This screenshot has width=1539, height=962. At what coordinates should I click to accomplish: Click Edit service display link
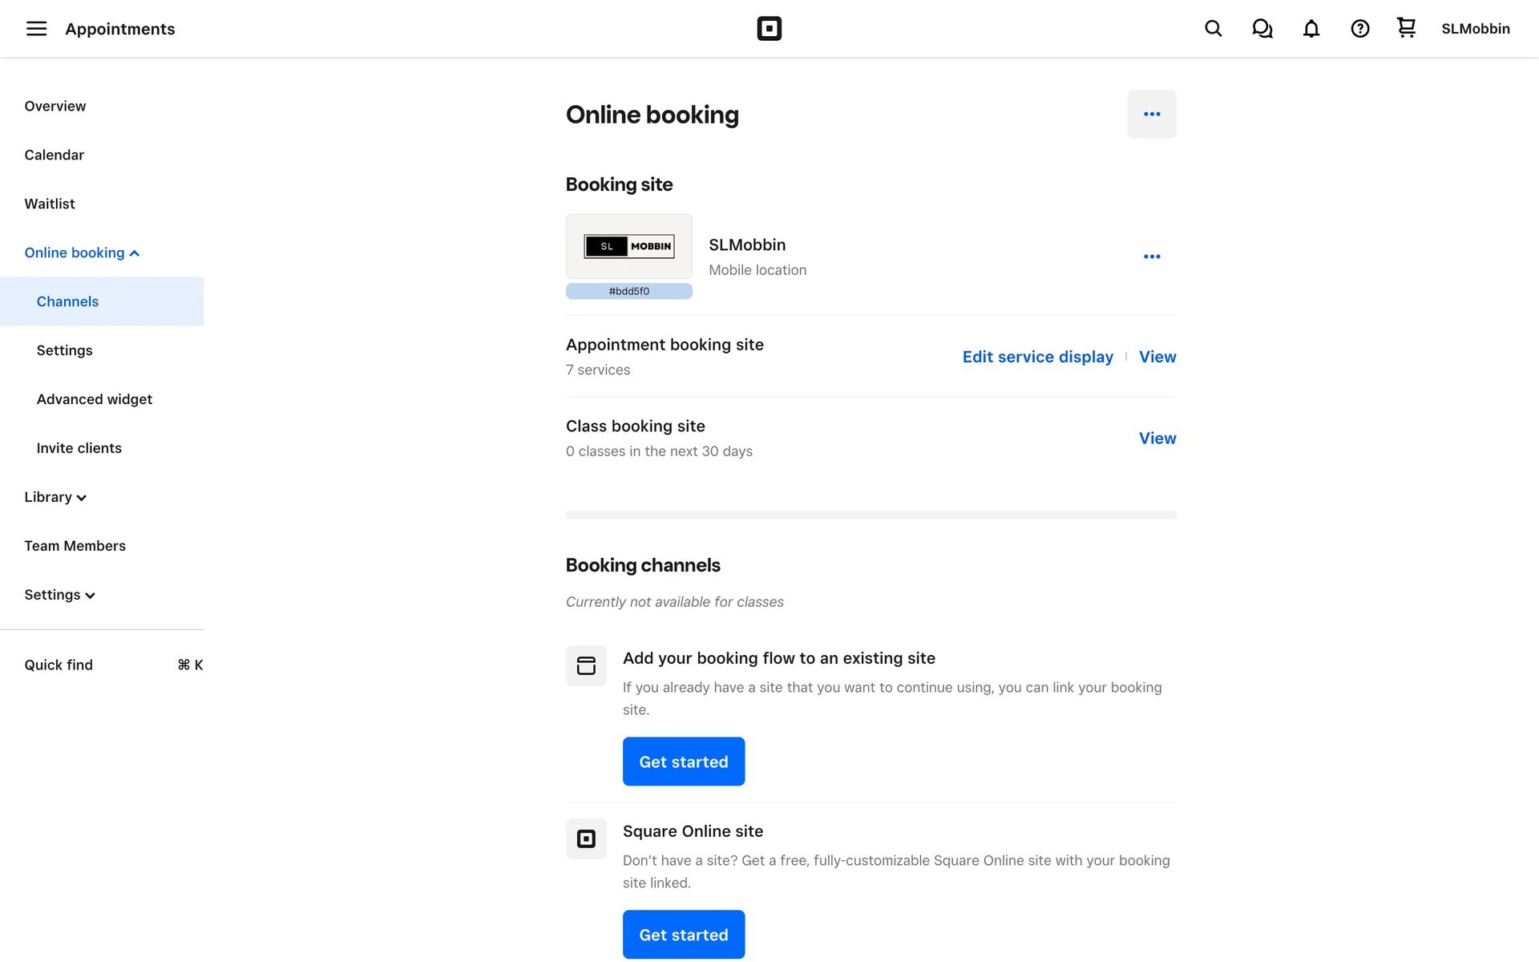1037,357
